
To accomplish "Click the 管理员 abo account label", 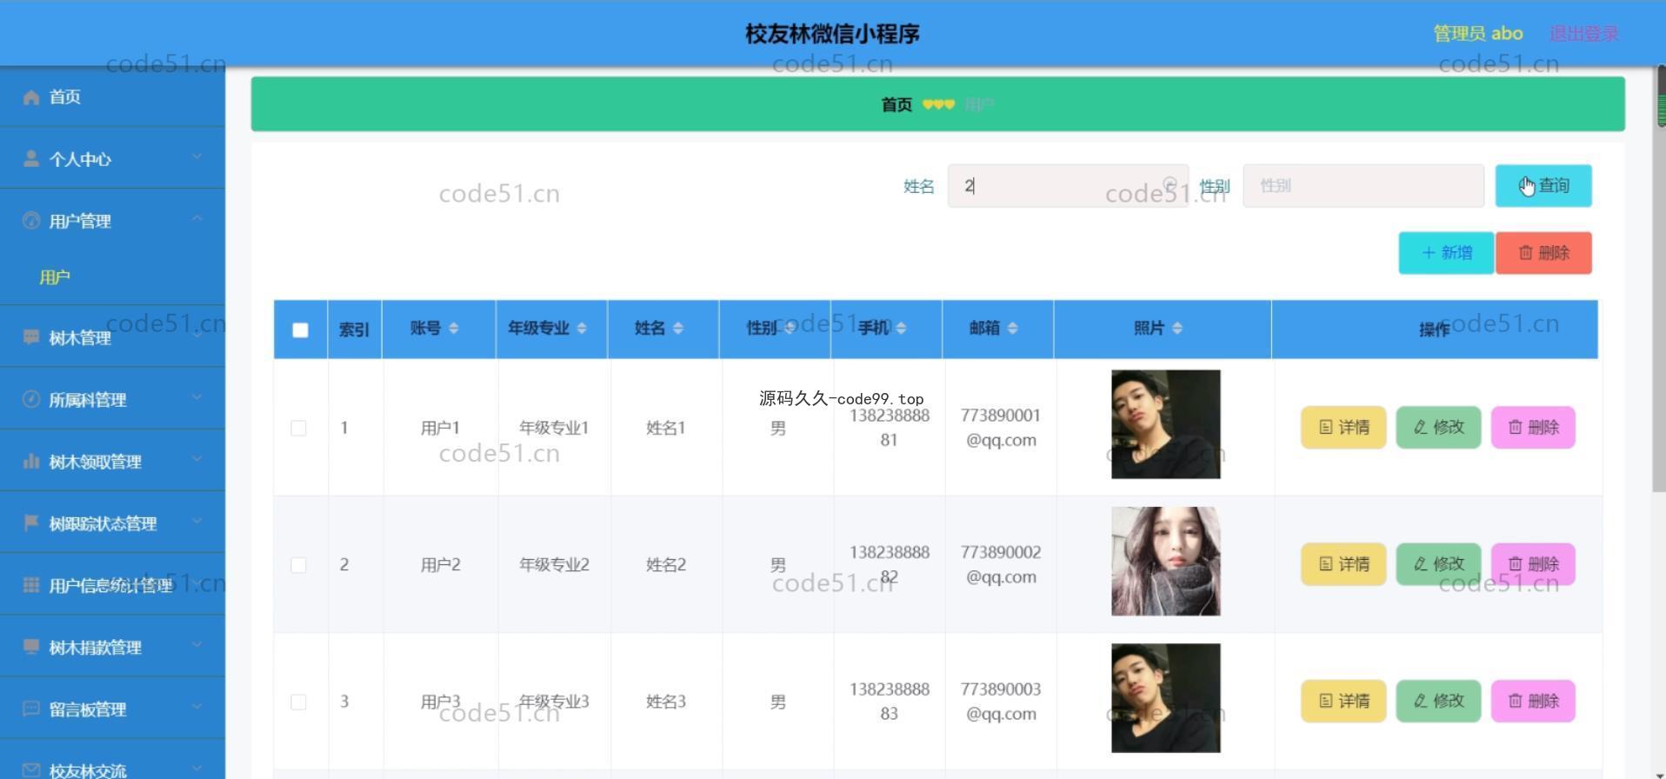I will (1477, 34).
